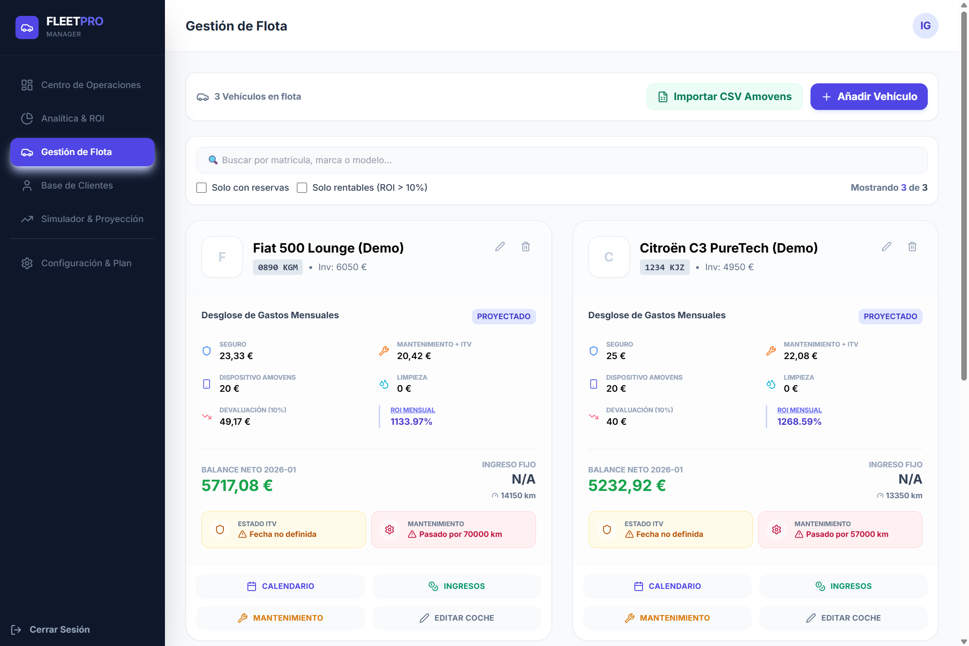
Task: Select Simulador & Proyección in the sidebar
Action: pos(92,219)
